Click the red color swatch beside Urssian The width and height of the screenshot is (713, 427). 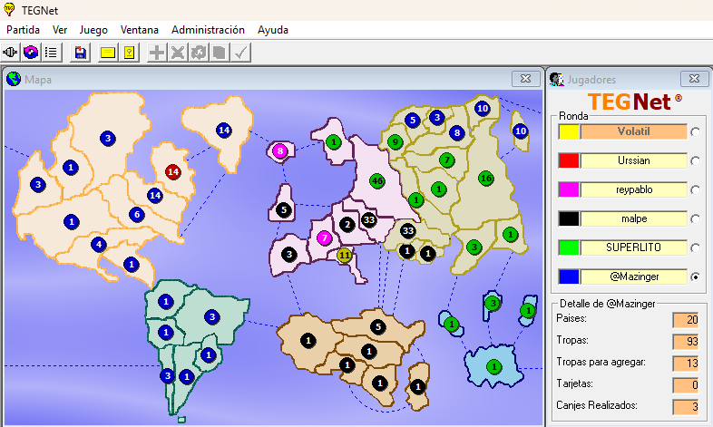pos(569,160)
